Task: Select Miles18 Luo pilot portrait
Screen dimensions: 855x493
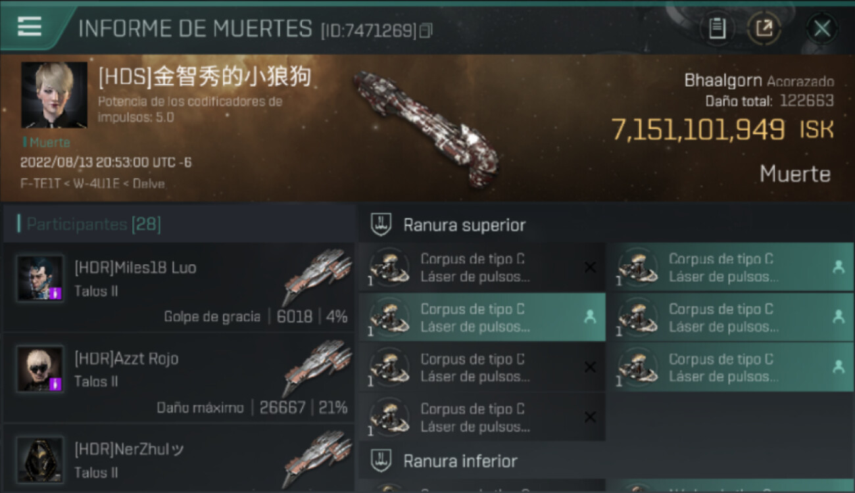Action: [40, 278]
